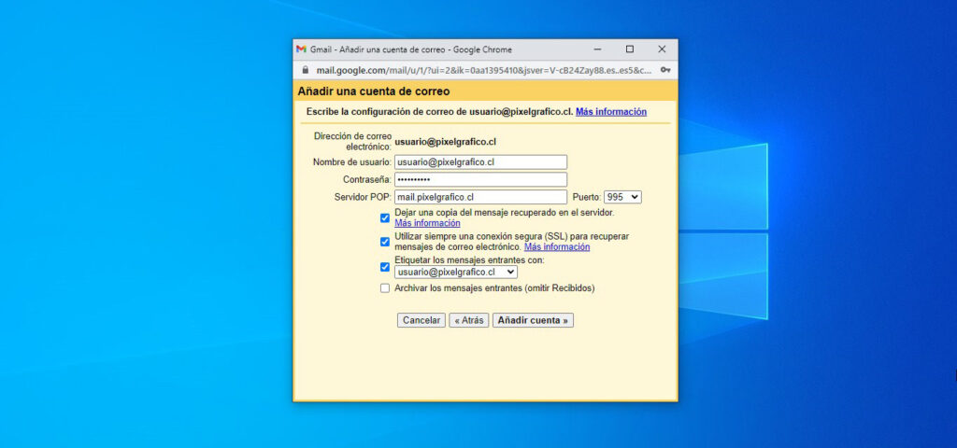Click the Gmail logo in title bar
Image resolution: width=957 pixels, height=448 pixels.
[x=301, y=49]
